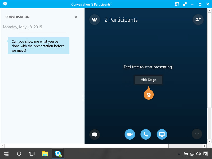
Task: Open the contact card icon in title bar
Action: (177, 4)
